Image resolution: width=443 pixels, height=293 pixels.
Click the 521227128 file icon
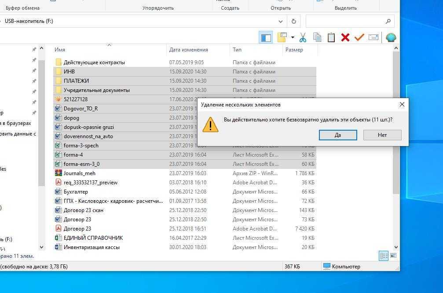point(58,99)
